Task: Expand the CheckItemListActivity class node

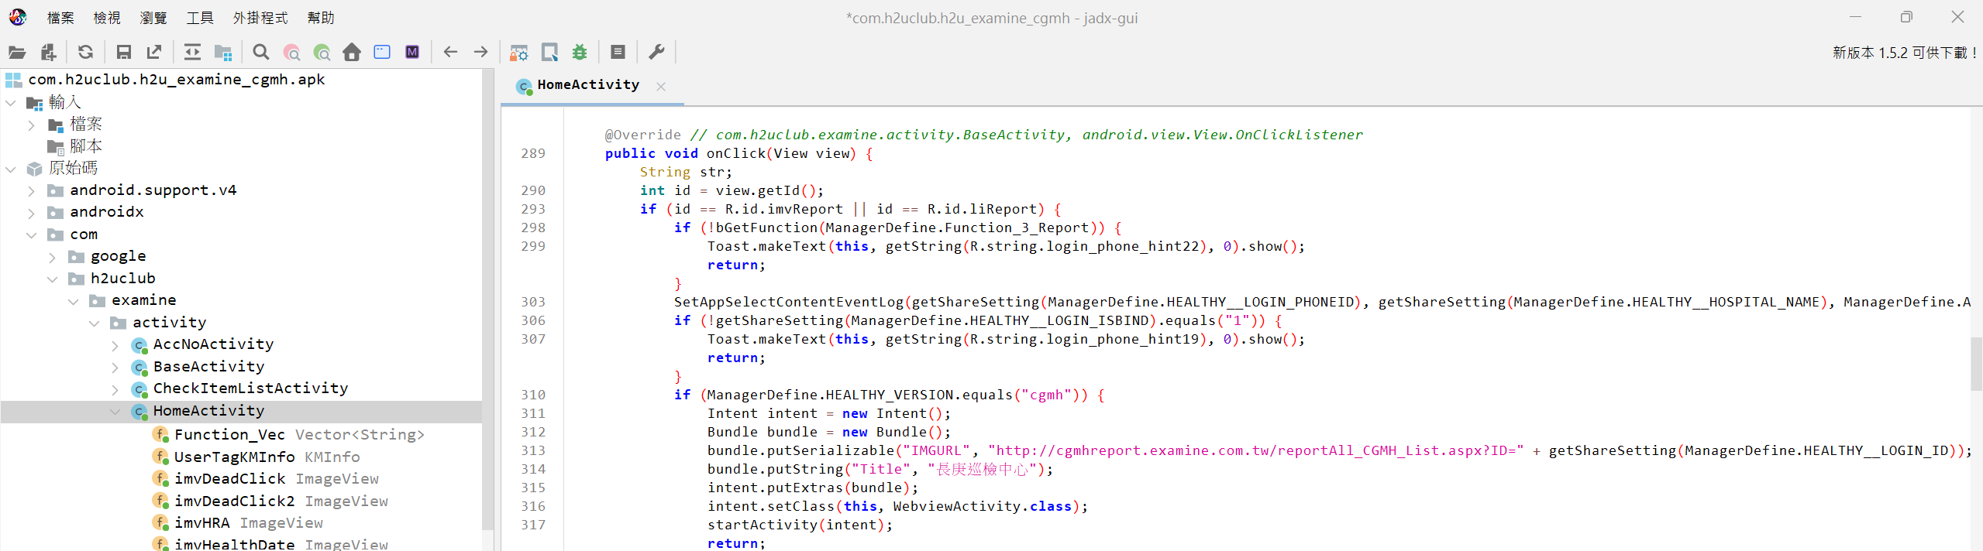Action: pyautogui.click(x=115, y=389)
